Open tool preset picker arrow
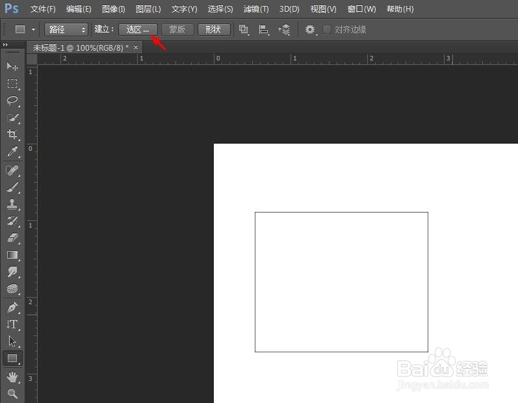 [x=33, y=29]
